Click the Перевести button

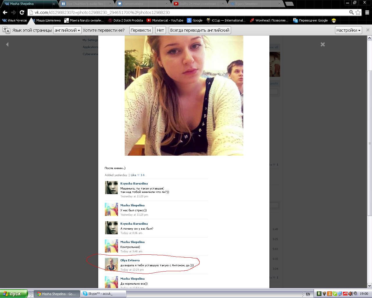pos(141,30)
